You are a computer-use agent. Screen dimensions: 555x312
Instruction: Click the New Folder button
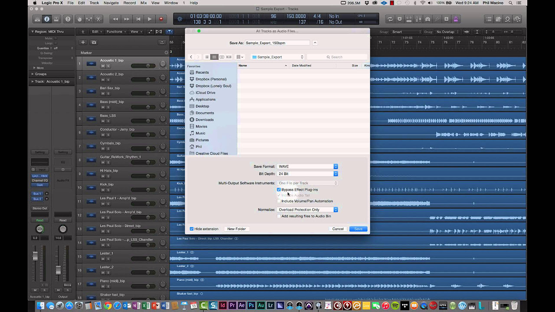point(236,229)
